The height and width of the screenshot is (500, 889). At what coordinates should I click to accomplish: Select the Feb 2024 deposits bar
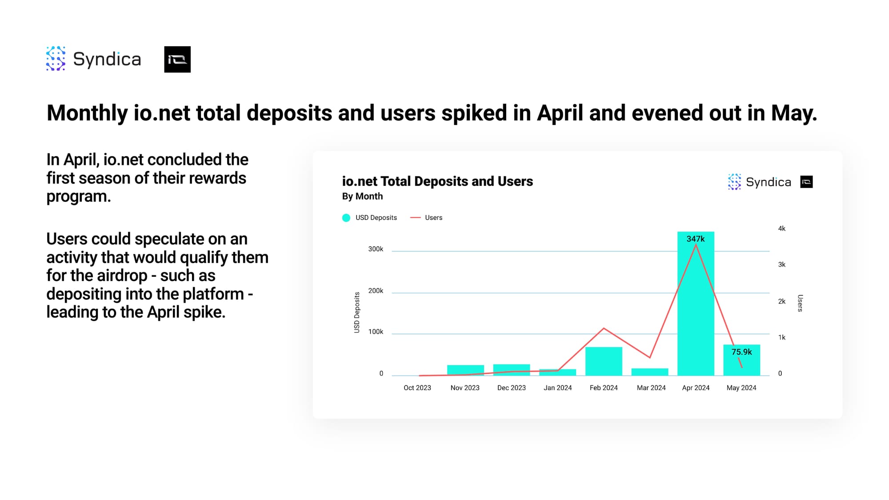(603, 361)
